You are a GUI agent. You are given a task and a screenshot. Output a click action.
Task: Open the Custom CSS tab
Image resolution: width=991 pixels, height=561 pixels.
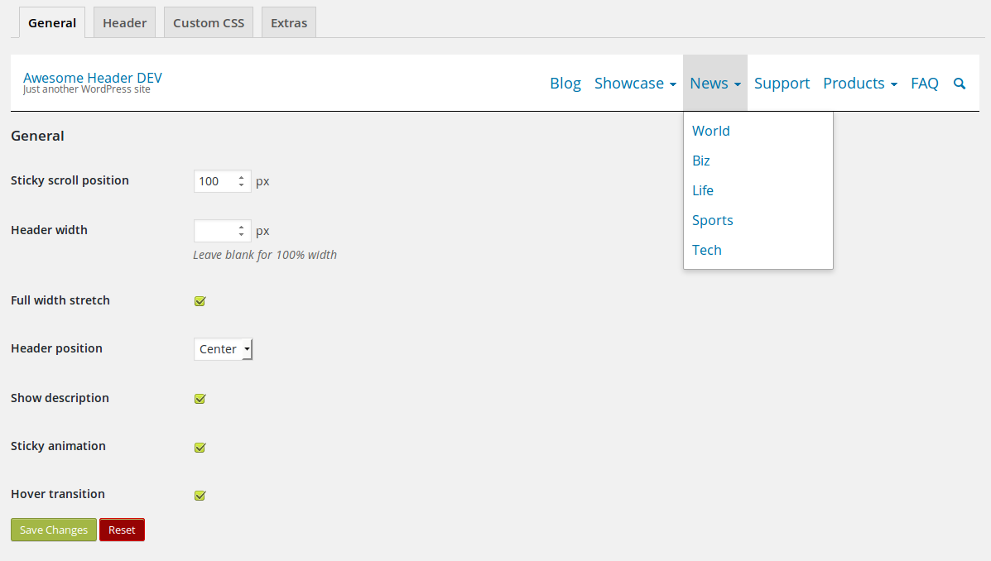click(x=209, y=23)
